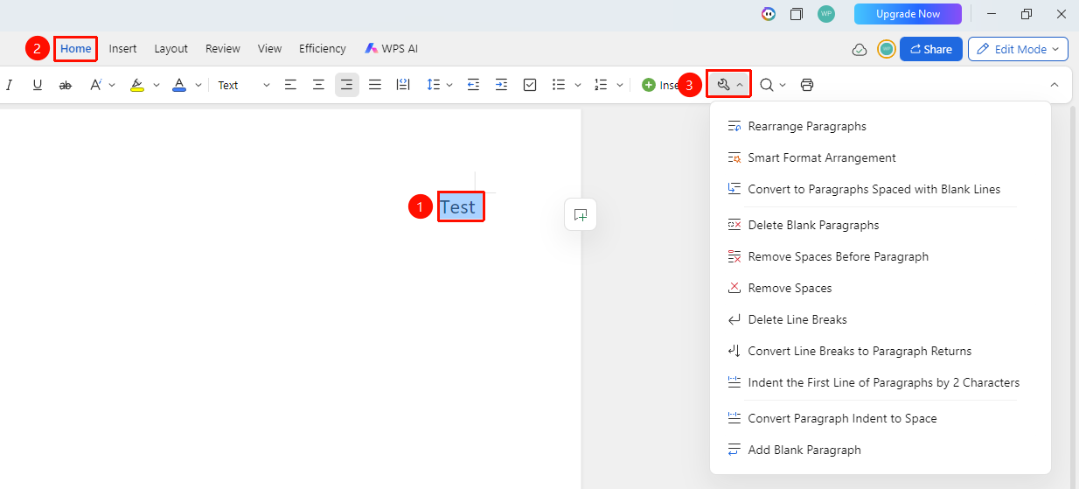
Task: Click the font size A icon
Action: point(95,85)
